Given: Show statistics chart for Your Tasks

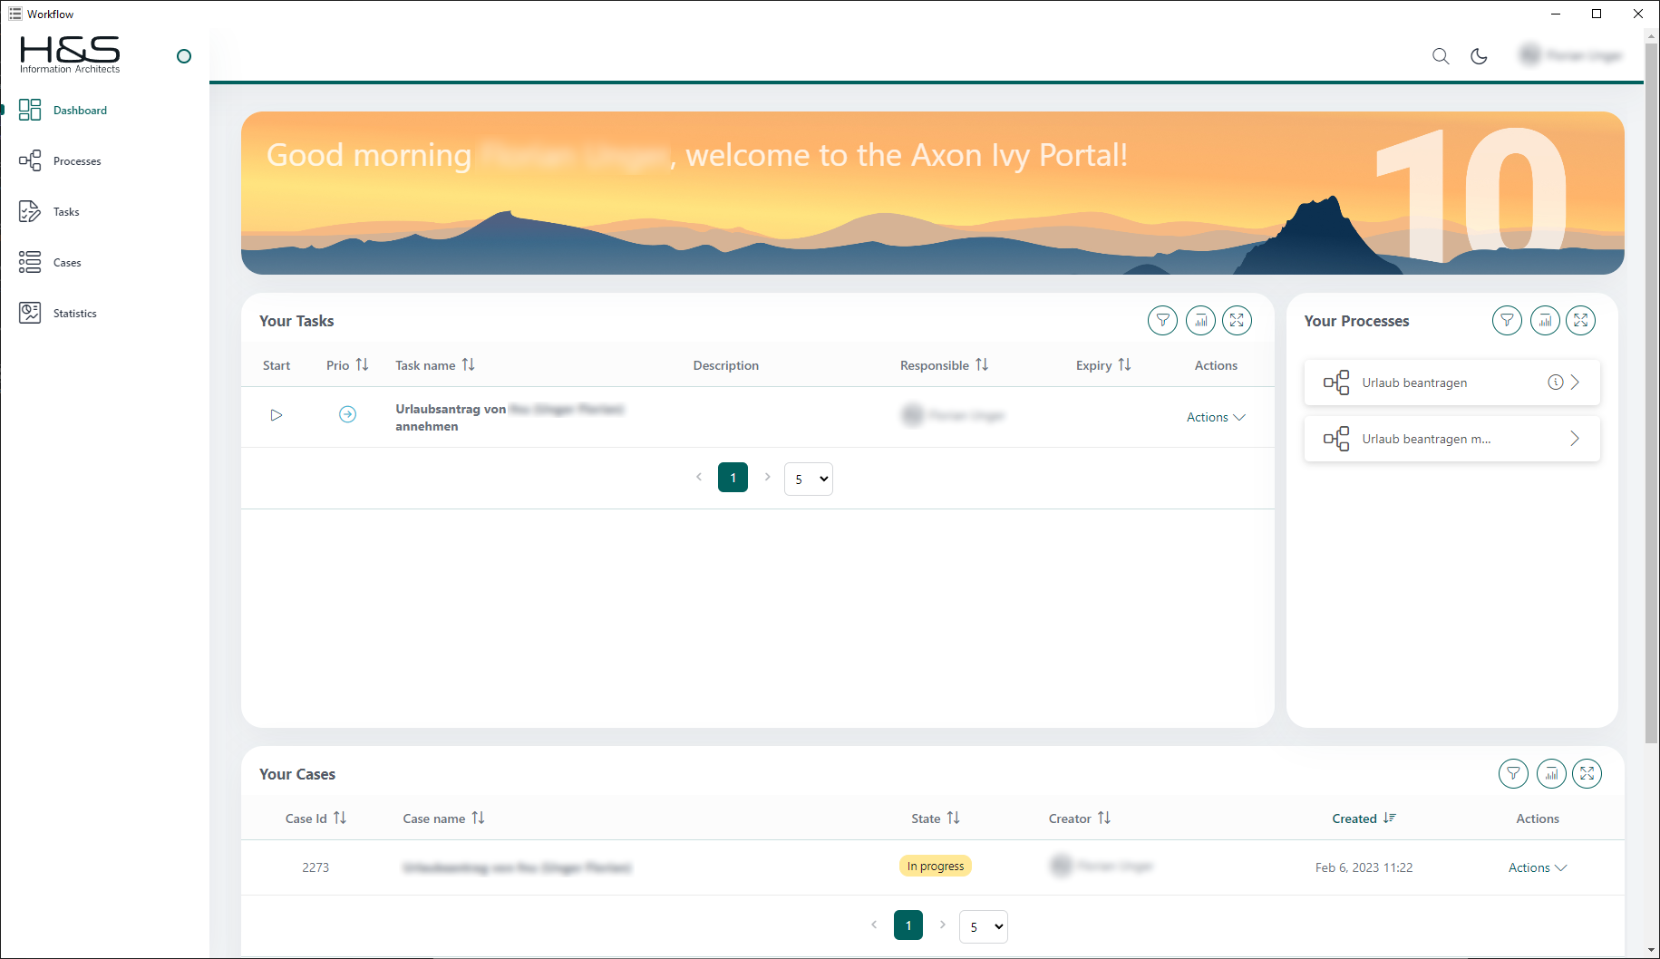Looking at the screenshot, I should [x=1200, y=320].
